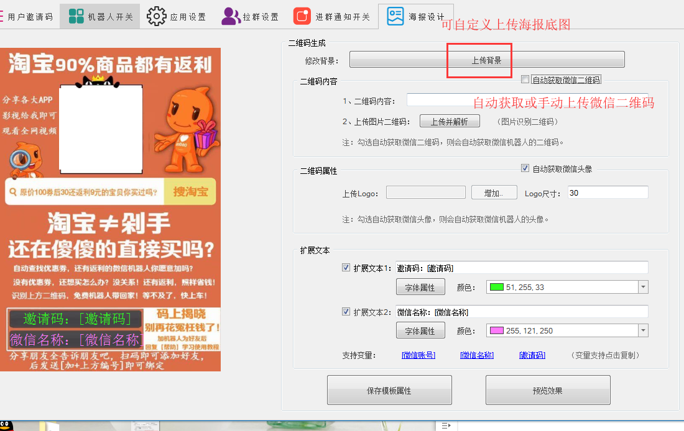Click 上传背景 button
Image resolution: width=684 pixels, height=431 pixels.
[x=487, y=60]
